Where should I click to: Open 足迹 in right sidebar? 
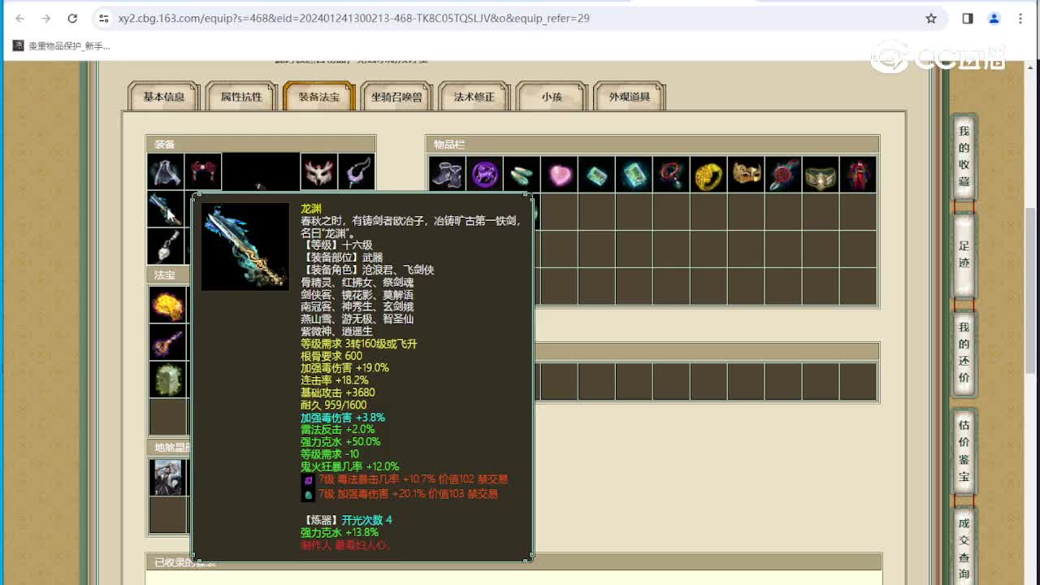pos(964,254)
